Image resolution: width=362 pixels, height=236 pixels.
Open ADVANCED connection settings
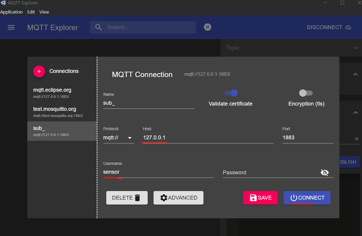[x=179, y=198]
